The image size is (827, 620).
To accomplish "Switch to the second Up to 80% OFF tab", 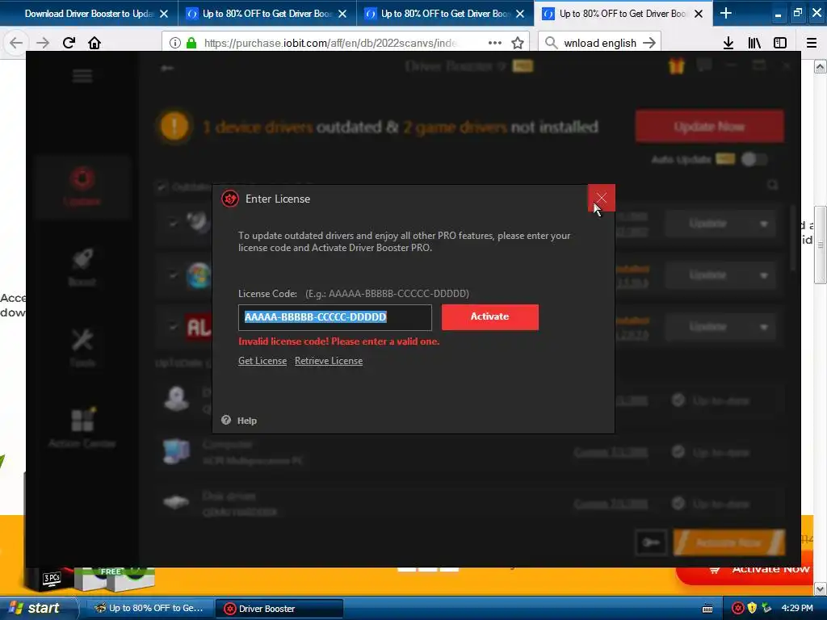I will point(267,14).
